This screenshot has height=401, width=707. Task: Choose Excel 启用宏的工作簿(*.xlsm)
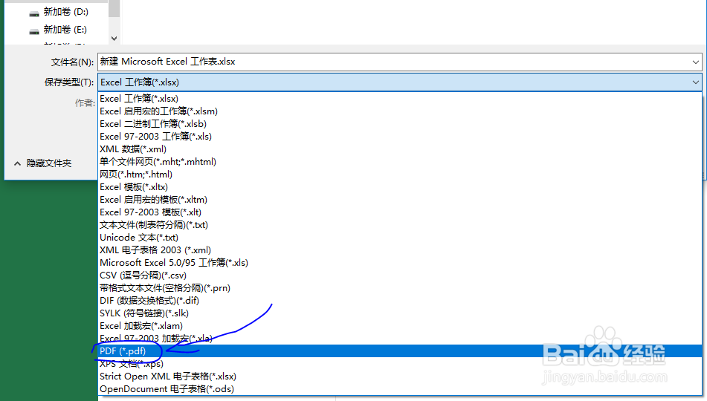[x=400, y=111]
